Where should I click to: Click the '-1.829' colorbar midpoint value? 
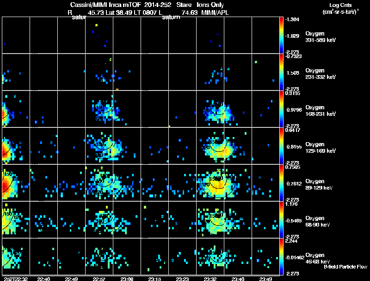[x=292, y=36]
